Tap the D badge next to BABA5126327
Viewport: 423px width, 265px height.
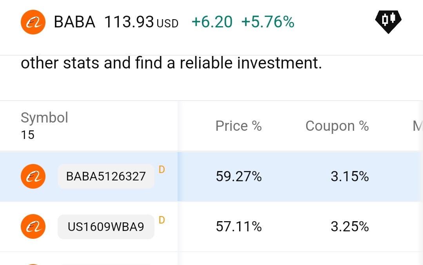coord(162,170)
